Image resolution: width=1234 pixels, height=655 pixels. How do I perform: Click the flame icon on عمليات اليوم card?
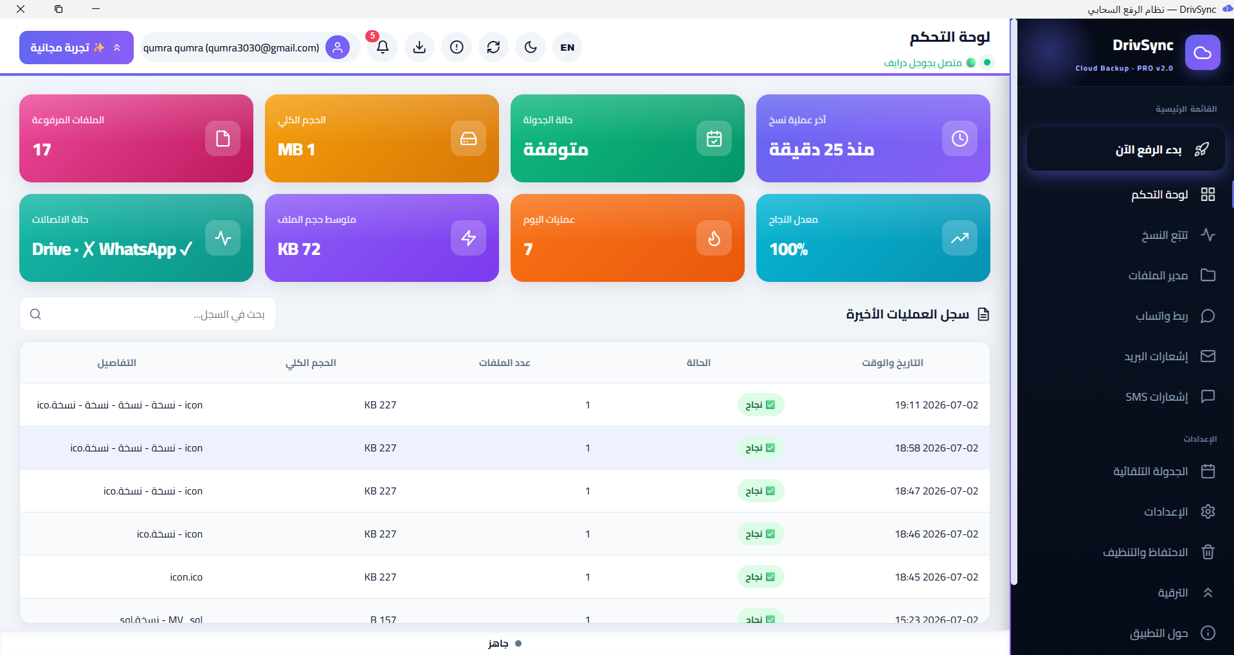714,238
